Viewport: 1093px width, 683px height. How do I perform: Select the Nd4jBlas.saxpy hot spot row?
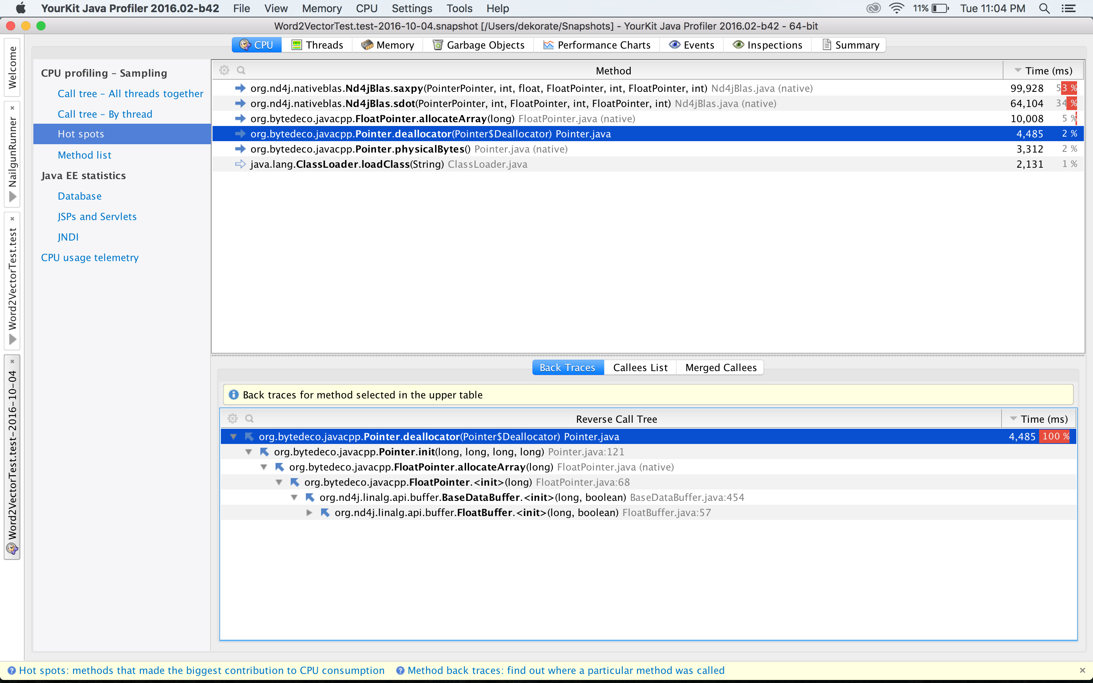[648, 88]
